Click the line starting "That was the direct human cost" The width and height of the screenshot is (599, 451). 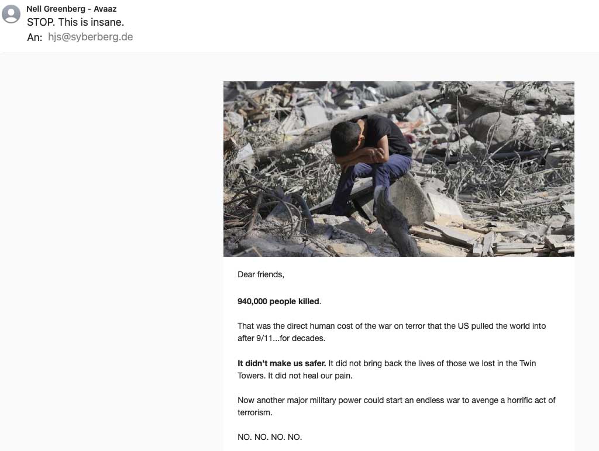[x=391, y=326]
